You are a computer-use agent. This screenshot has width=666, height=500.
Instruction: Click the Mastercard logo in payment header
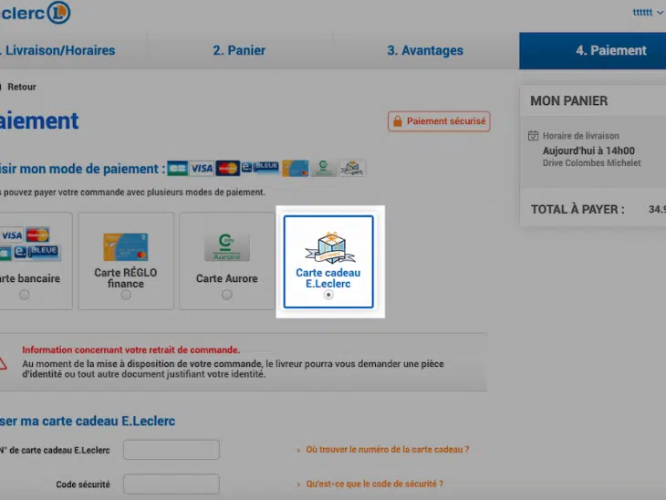click(x=228, y=168)
